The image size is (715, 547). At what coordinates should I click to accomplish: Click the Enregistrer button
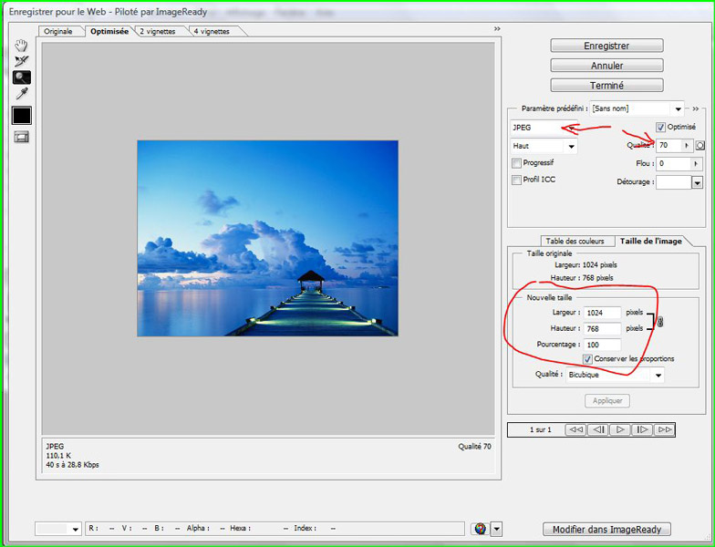tap(606, 46)
